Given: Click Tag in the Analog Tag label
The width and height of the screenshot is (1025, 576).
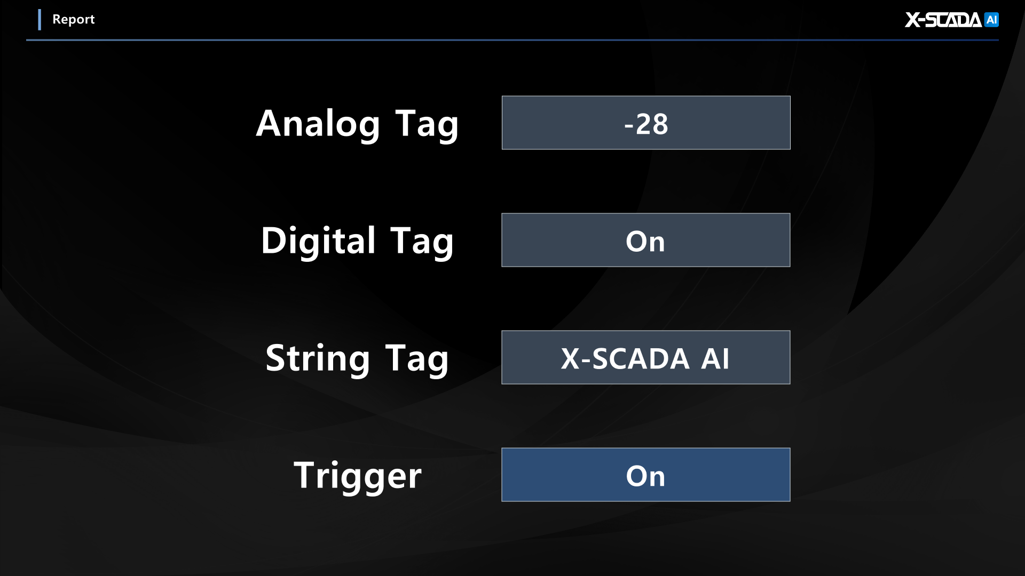Looking at the screenshot, I should (x=427, y=124).
